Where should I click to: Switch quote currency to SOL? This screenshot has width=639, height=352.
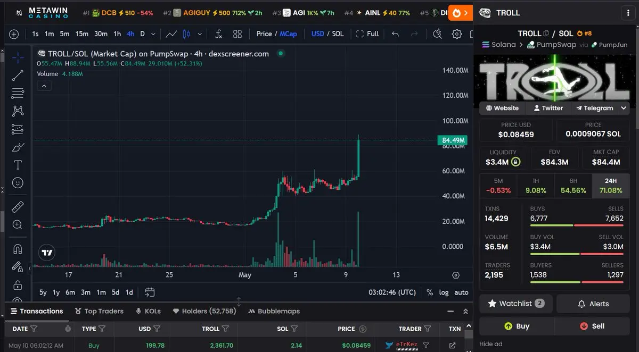tap(338, 33)
